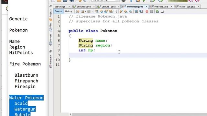Click 'Blastburn' in the notes window
This screenshot has width=207, height=116.
pos(26,75)
